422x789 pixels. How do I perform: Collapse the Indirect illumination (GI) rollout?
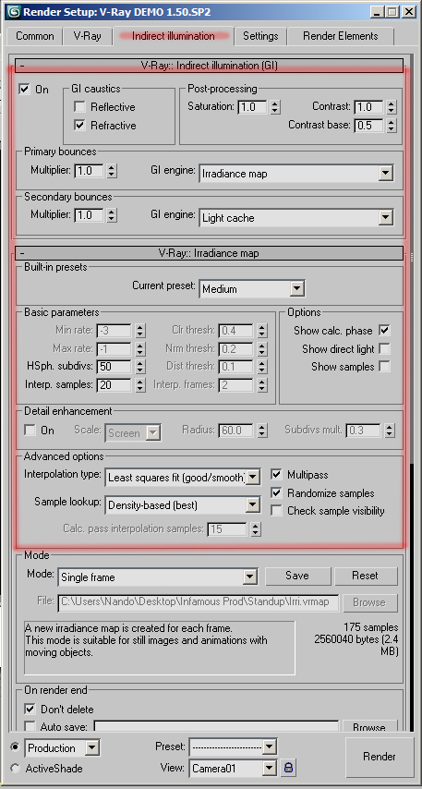click(x=210, y=66)
